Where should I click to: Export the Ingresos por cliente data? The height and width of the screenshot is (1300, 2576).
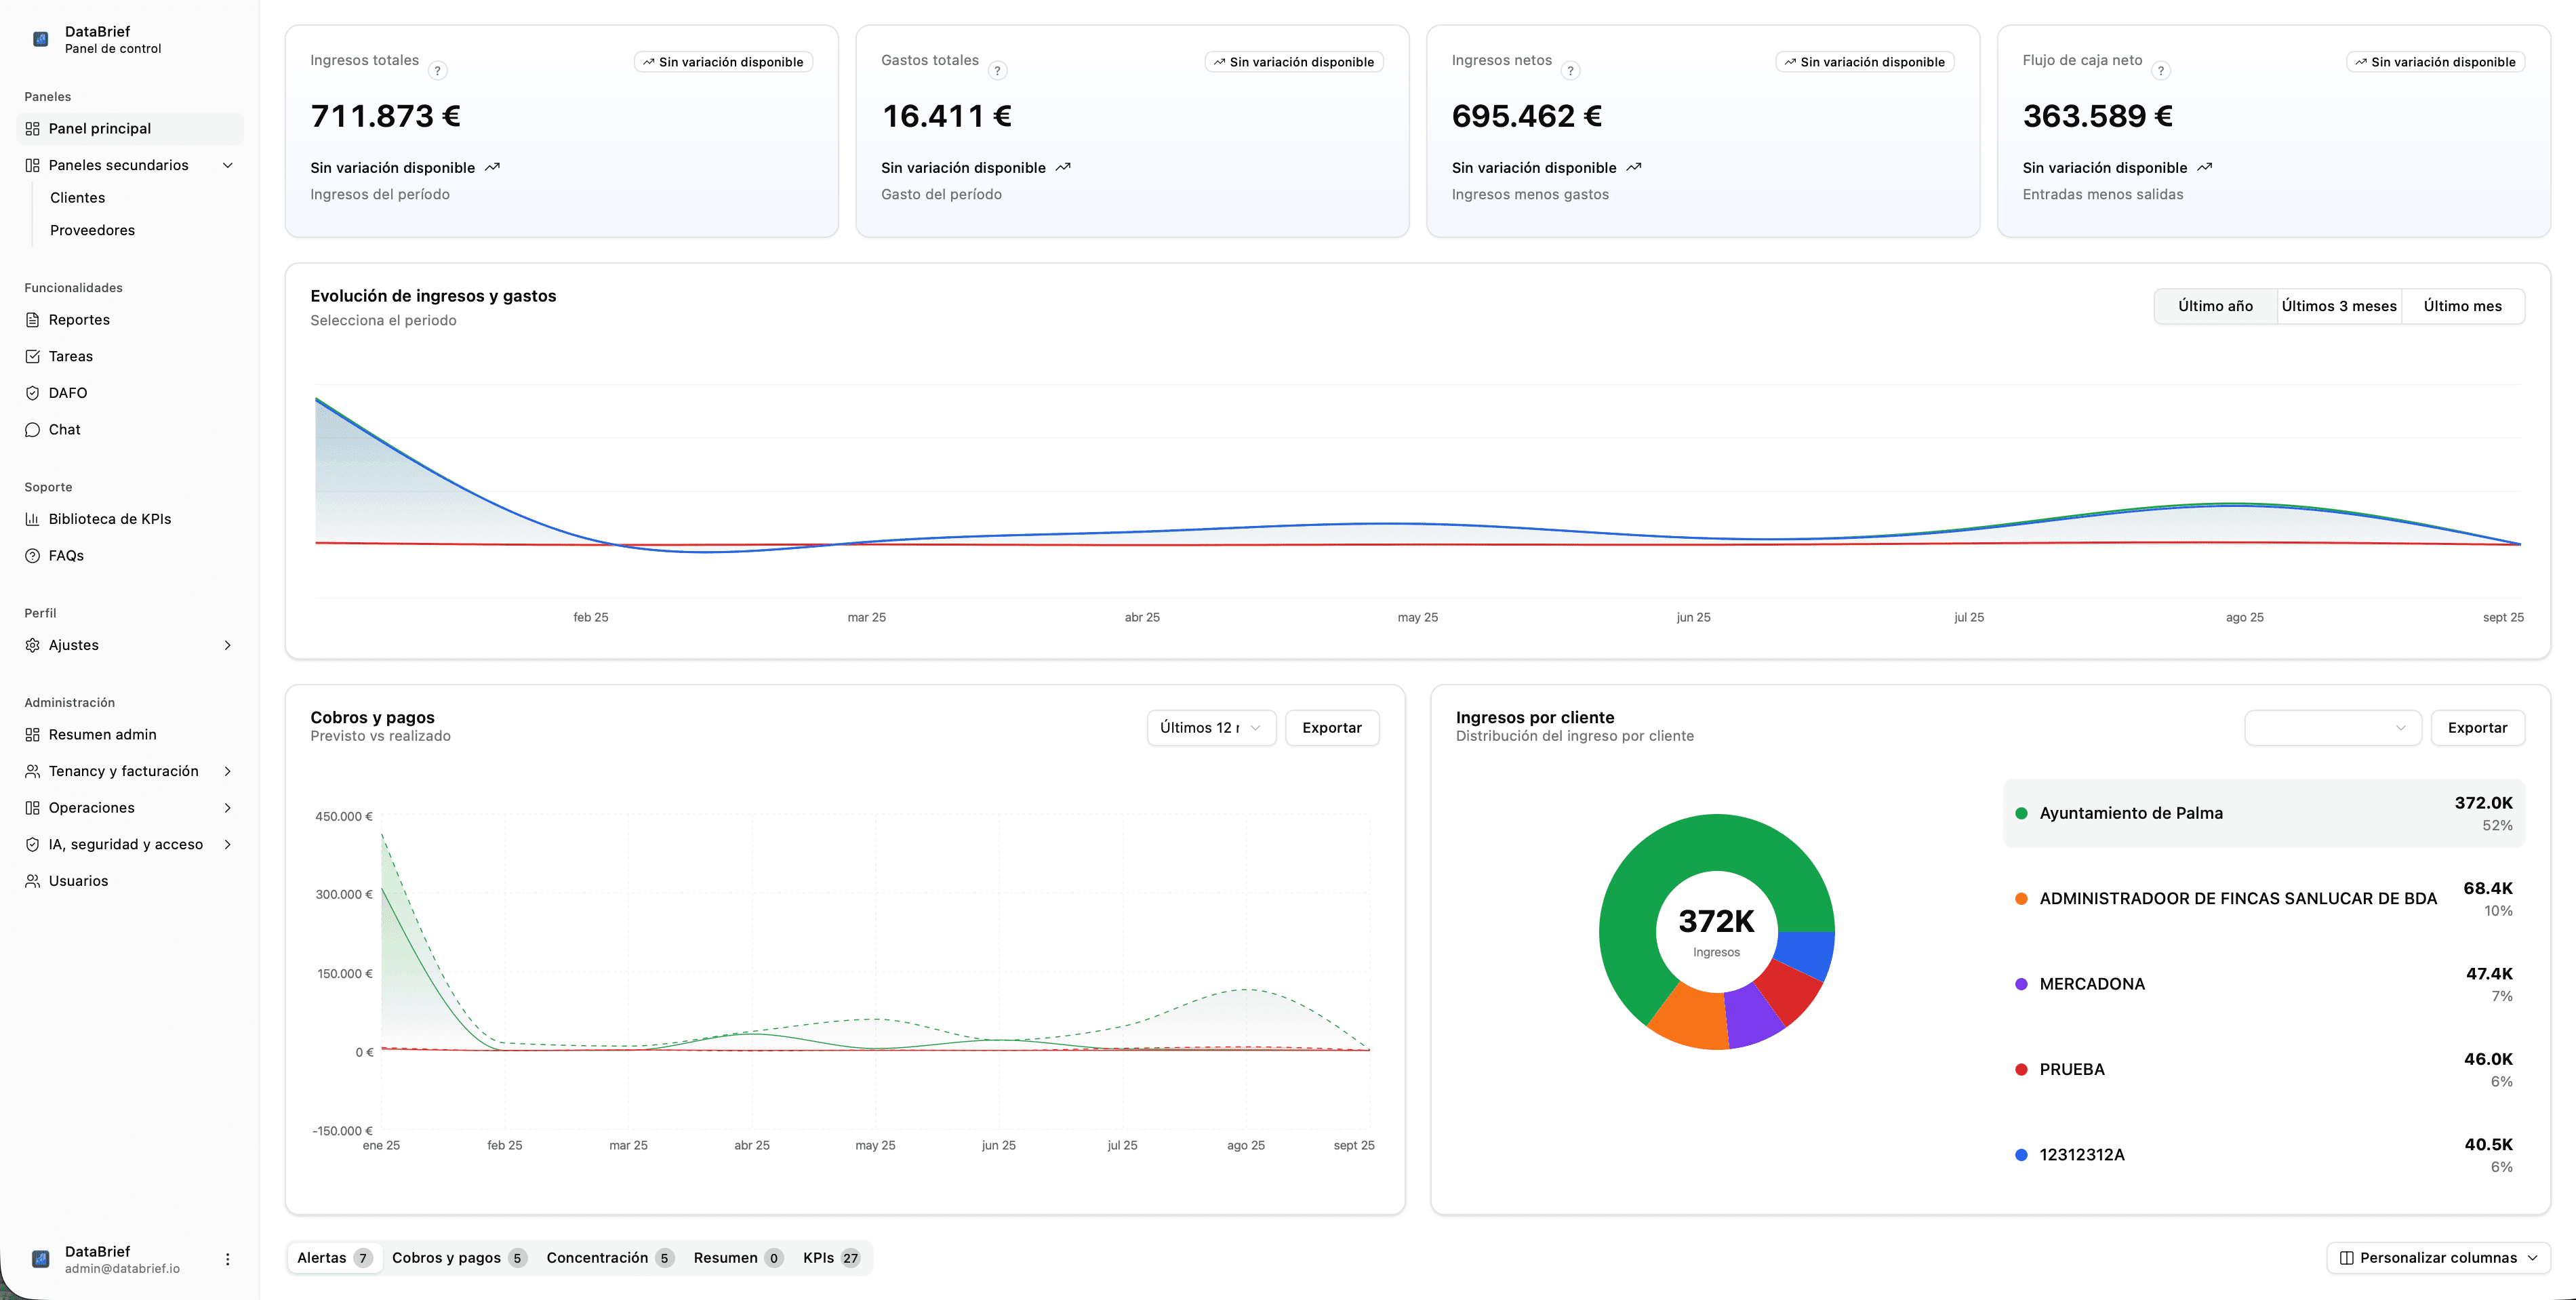pyautogui.click(x=2477, y=728)
